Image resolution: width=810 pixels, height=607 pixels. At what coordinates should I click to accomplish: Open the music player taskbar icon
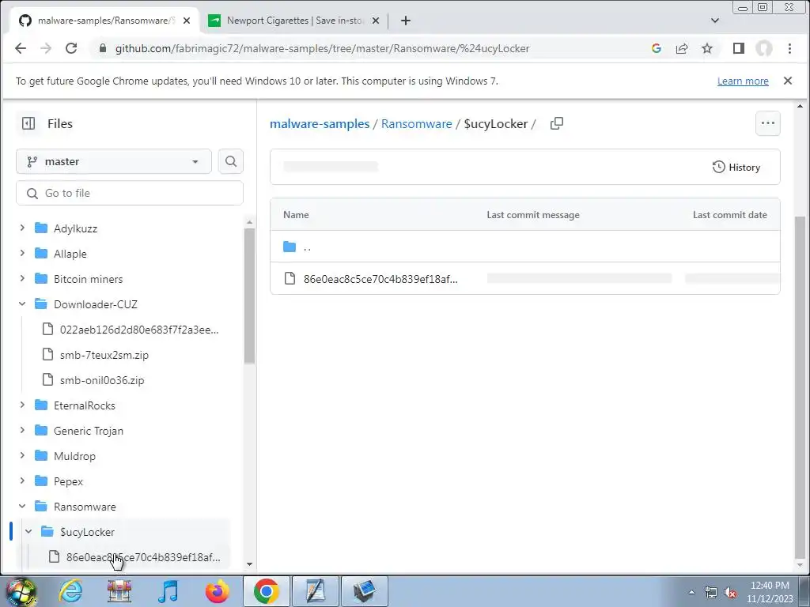pyautogui.click(x=168, y=591)
